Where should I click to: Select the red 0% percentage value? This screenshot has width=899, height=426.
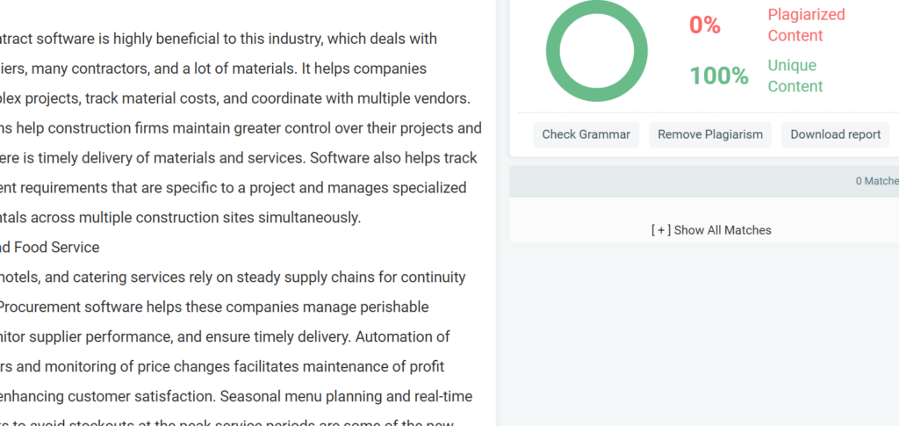point(704,25)
